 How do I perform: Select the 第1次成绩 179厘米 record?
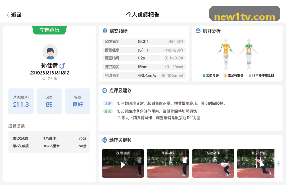[x=49, y=138]
